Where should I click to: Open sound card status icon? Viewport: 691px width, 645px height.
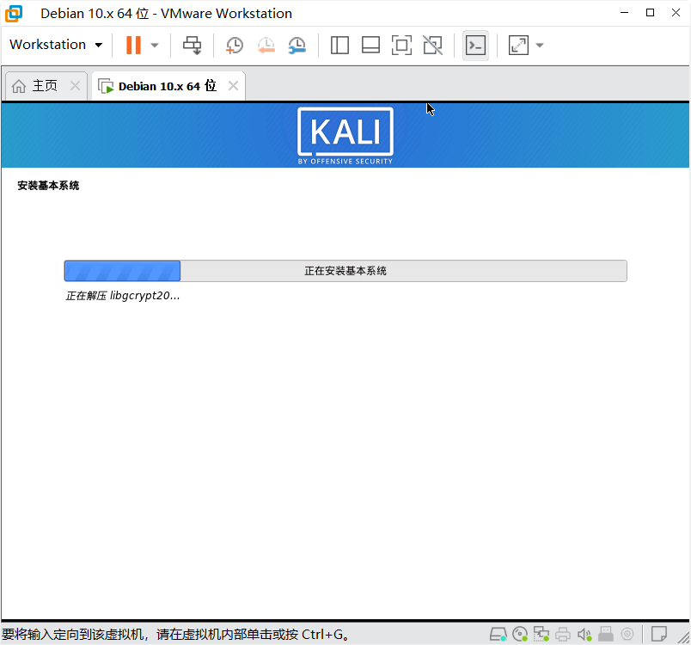pos(584,635)
